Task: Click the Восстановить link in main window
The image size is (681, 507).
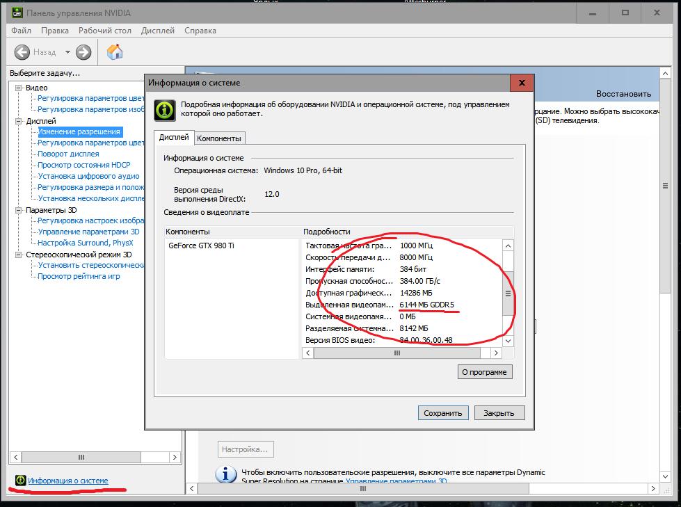Action: (623, 94)
